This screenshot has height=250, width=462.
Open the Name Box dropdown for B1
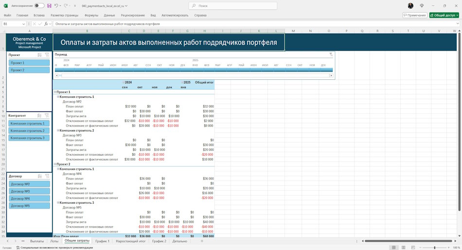coord(23,24)
